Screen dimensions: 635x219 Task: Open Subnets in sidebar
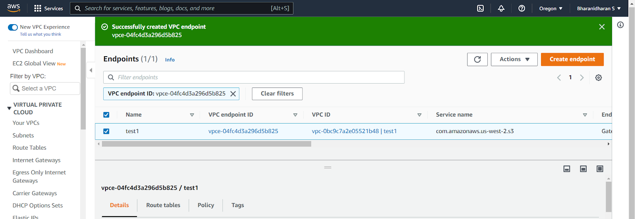coord(23,135)
